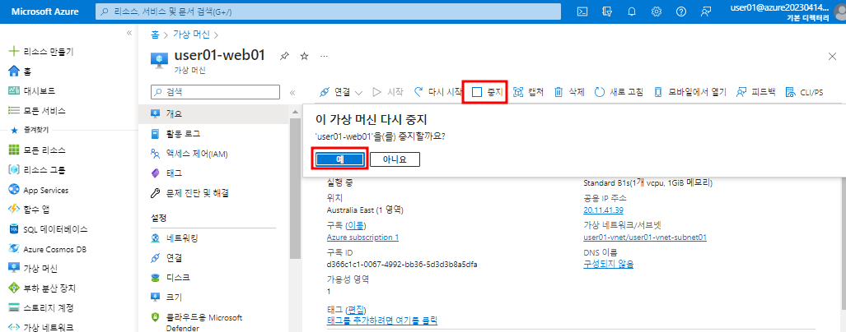Open 가상 머신 in the left sidebar
Screen dimensions: 846x332
pos(33,269)
